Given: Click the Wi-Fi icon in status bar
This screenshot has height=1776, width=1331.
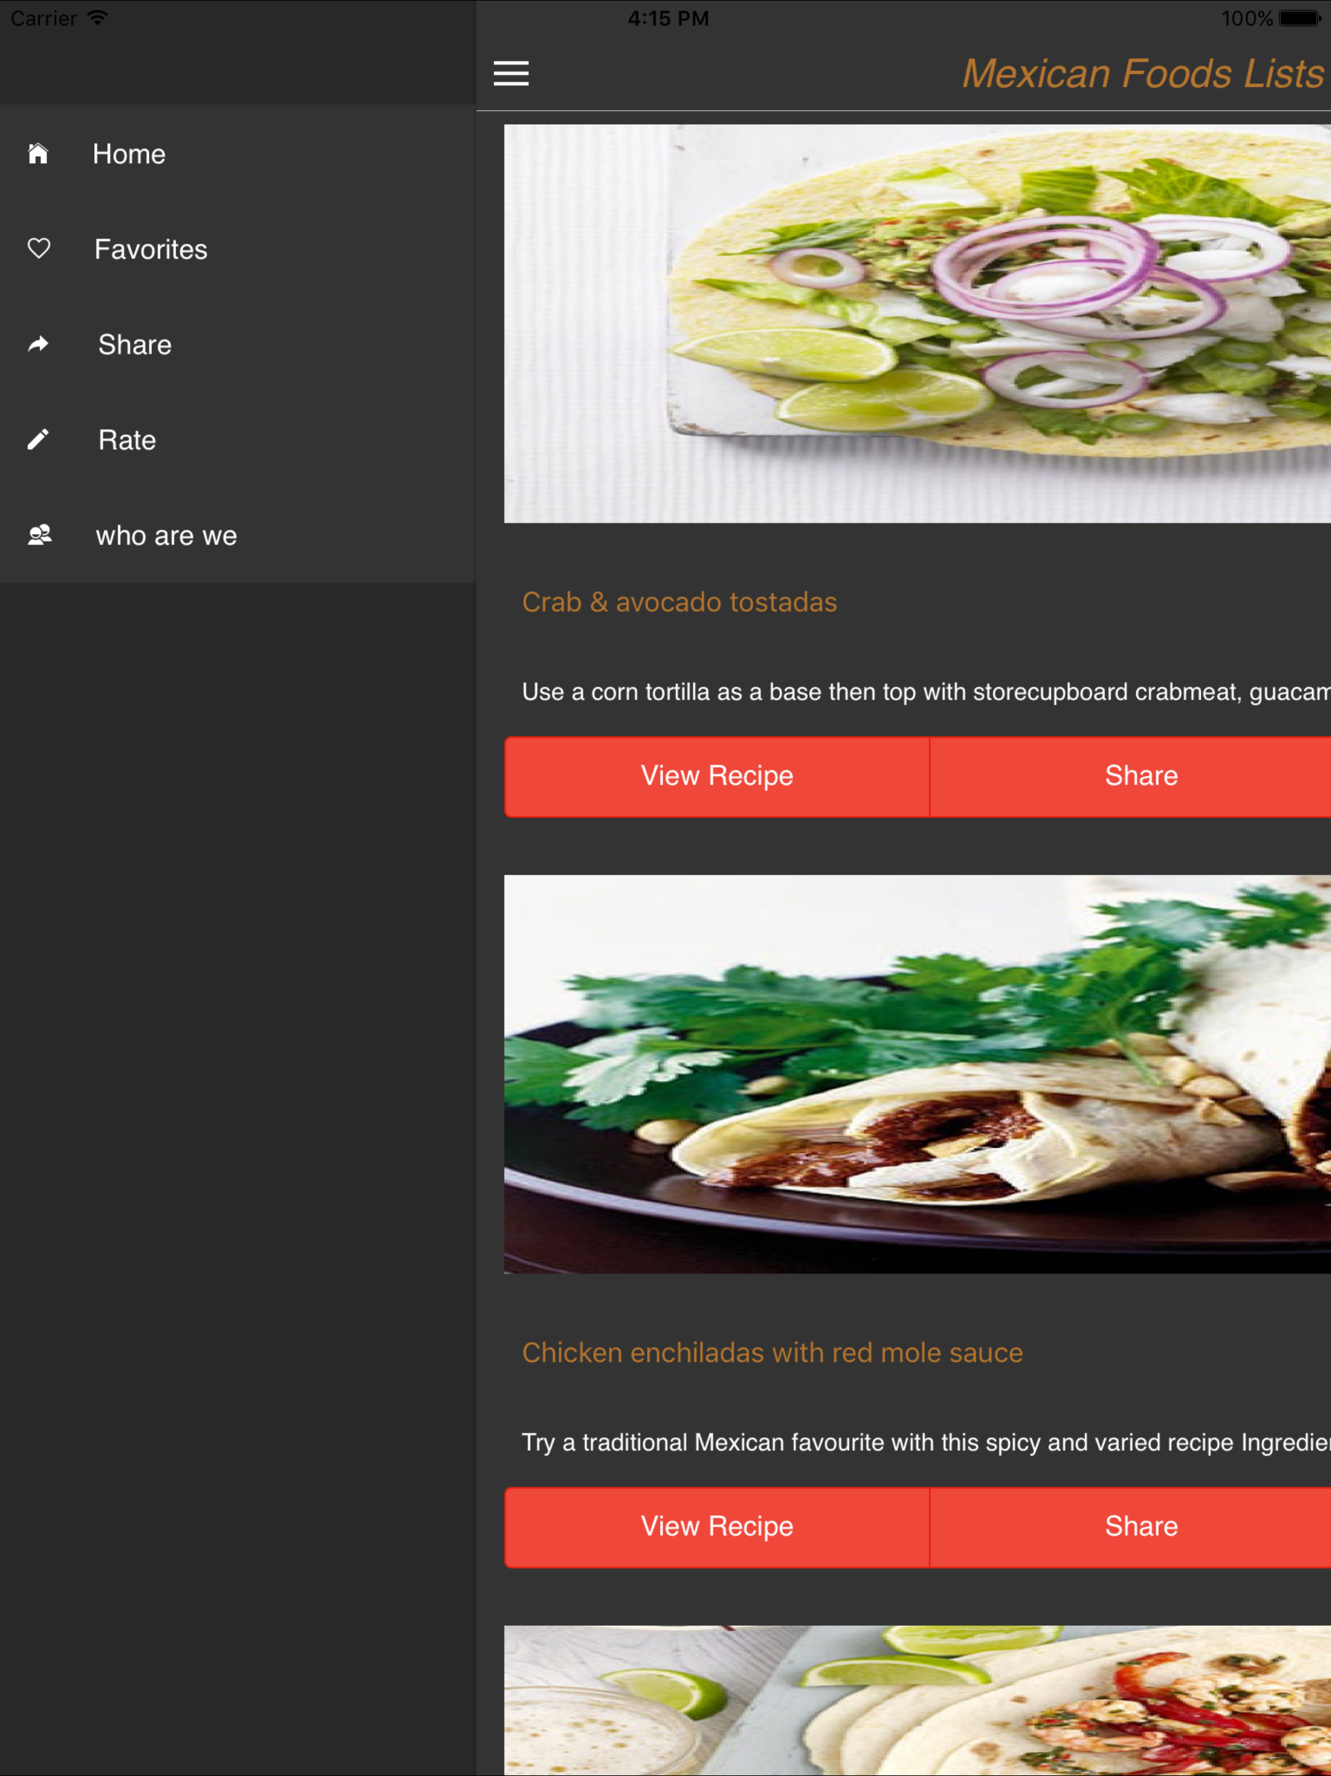Looking at the screenshot, I should (x=97, y=18).
